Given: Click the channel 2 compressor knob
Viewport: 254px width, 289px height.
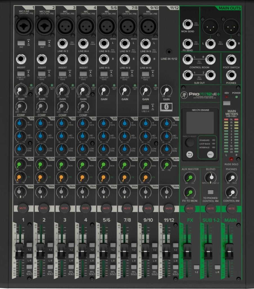Looking at the screenshot, I should 42,106.
